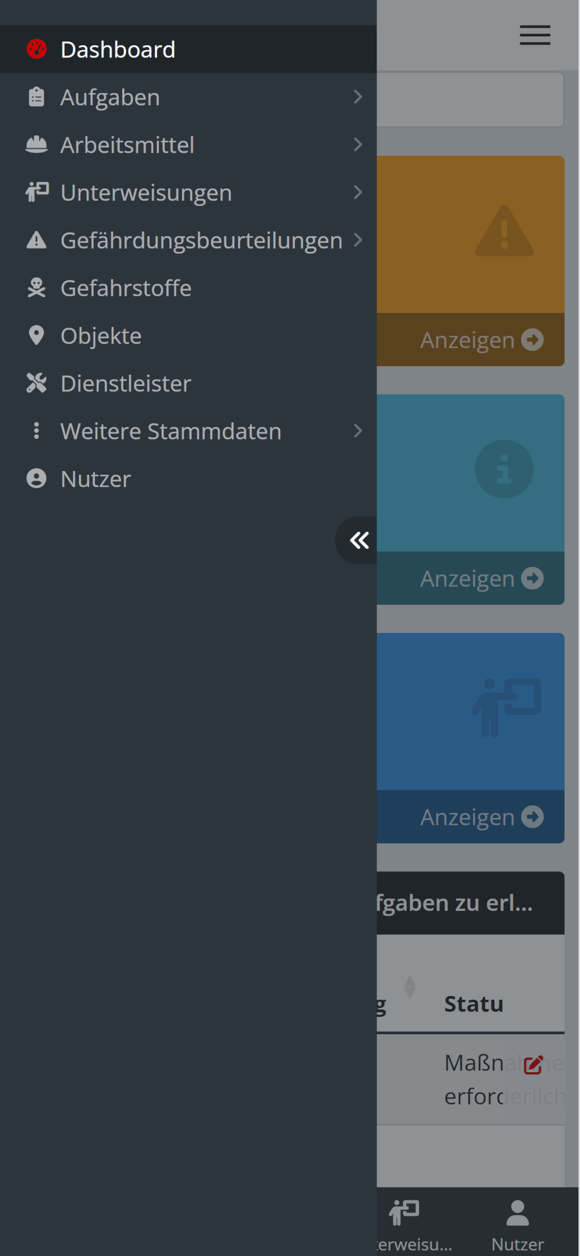Toggle the hamburger menu button

(535, 35)
